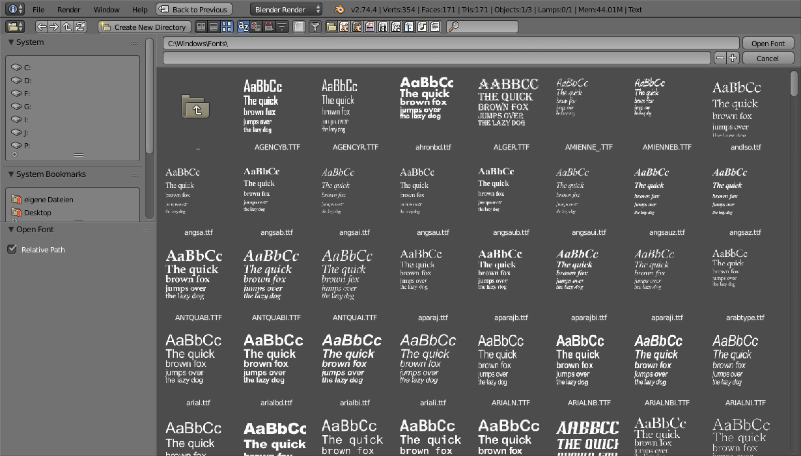Screen dimensions: 801x456
Task: Toggle show hidden files button
Action: point(298,27)
